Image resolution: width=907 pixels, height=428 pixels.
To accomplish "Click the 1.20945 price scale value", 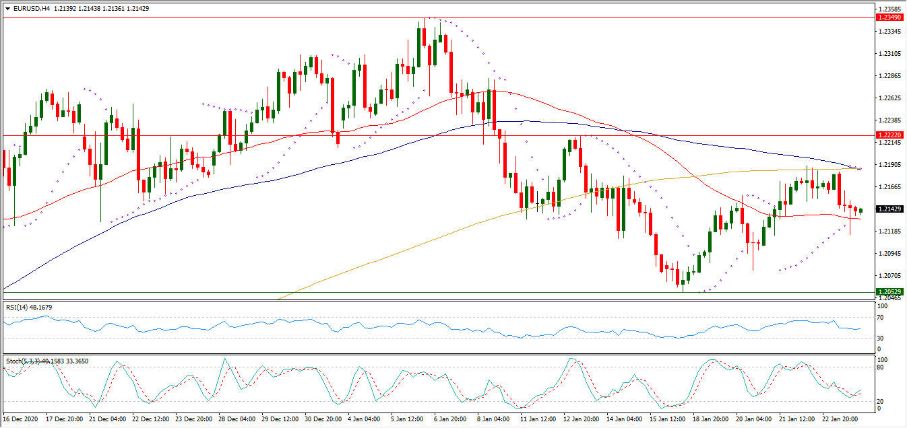I will point(891,254).
